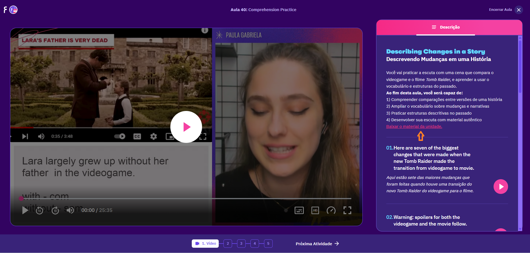530x253 pixels.
Task: Toggle embedded YouTube autoplay switch
Action: [120, 136]
